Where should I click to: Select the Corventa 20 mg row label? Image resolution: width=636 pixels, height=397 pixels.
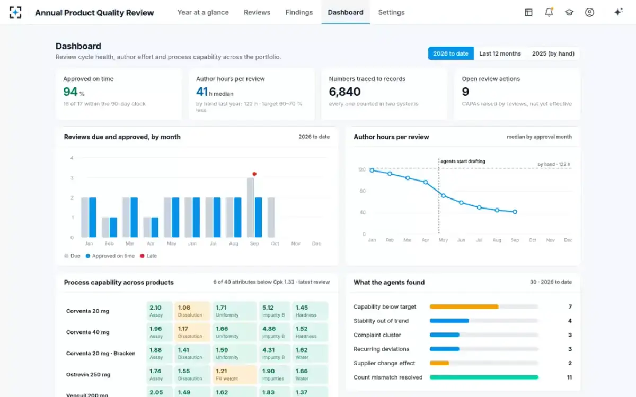click(87, 311)
